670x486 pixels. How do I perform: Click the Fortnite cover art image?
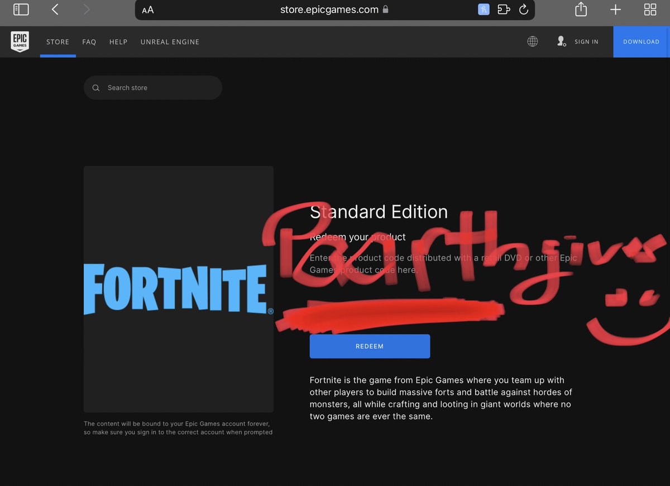179,289
